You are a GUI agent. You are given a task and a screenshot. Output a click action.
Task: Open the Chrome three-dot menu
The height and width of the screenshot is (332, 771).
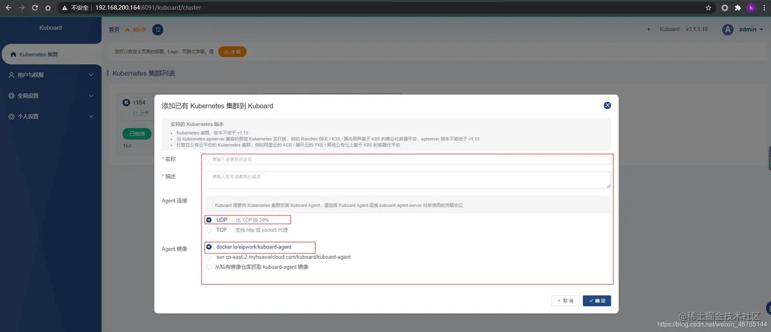tap(763, 8)
